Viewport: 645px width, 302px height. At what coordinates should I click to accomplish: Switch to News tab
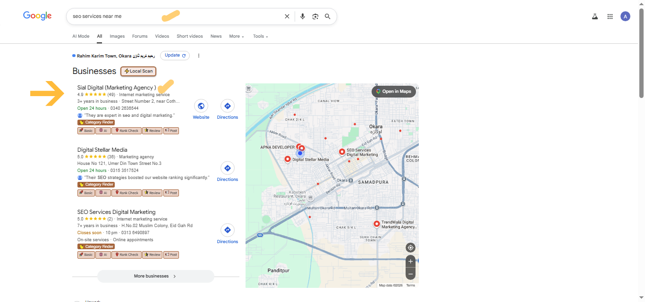(x=216, y=36)
